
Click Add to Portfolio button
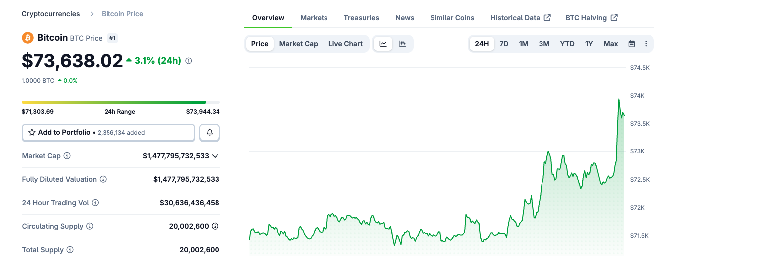pos(108,132)
